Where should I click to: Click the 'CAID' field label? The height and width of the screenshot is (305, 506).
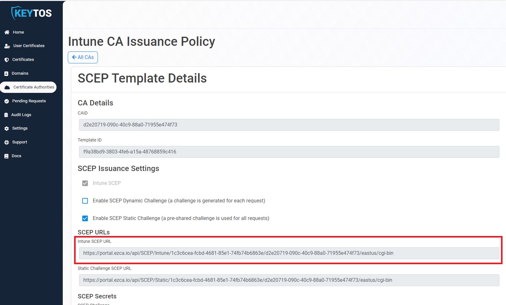pos(83,113)
